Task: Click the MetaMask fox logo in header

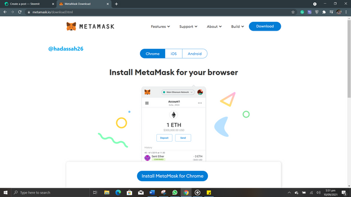Action: [71, 26]
